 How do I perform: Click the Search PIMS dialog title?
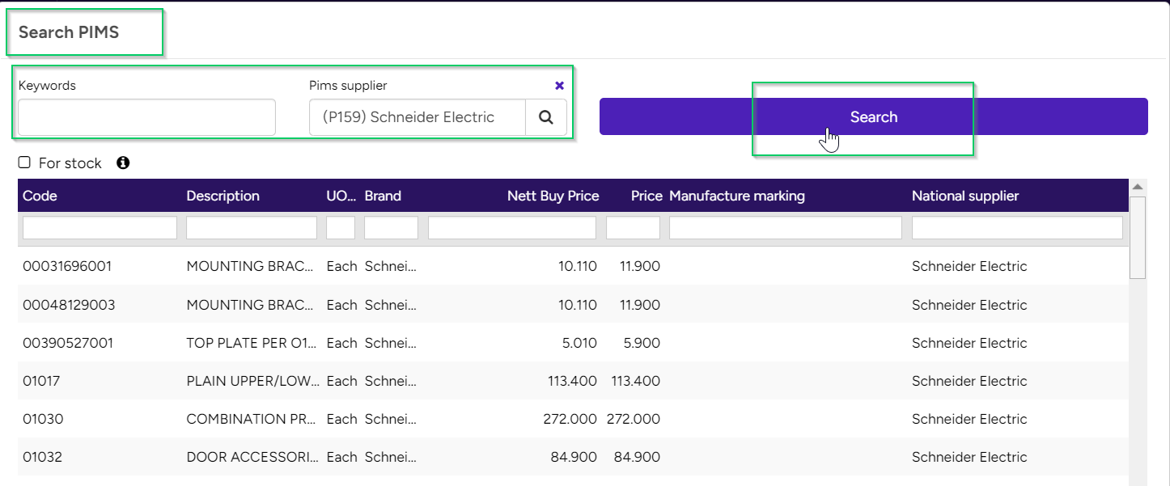(x=69, y=32)
